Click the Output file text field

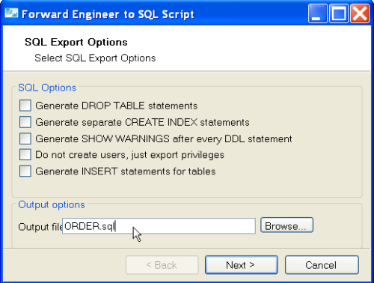click(x=159, y=226)
